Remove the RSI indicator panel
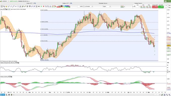171x96 pixels. 18,63
